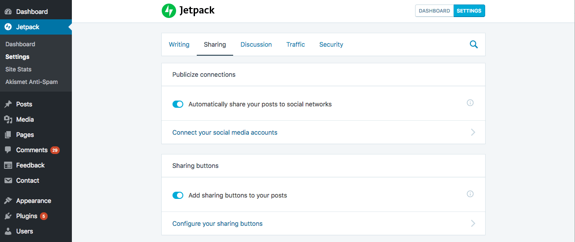Show info for sharing buttons setting
The height and width of the screenshot is (242, 575).
click(x=470, y=194)
